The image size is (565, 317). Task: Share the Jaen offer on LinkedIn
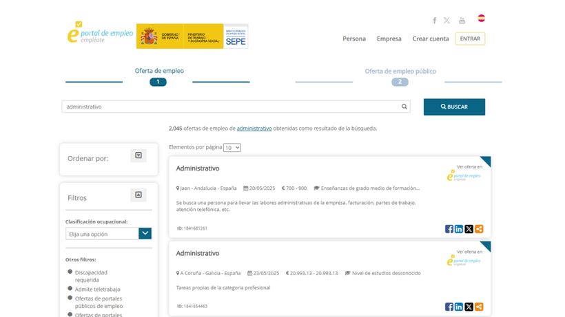(459, 229)
